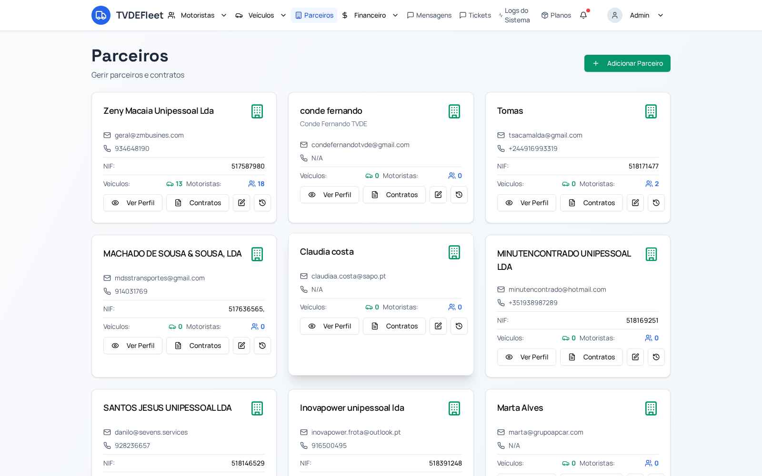
Task: Open Contratos for Claudia costa
Action: [394, 326]
